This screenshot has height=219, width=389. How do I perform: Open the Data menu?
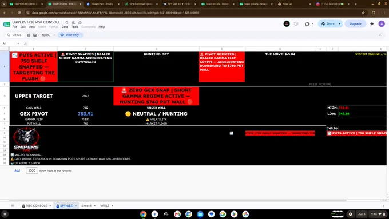pyautogui.click(x=65, y=27)
